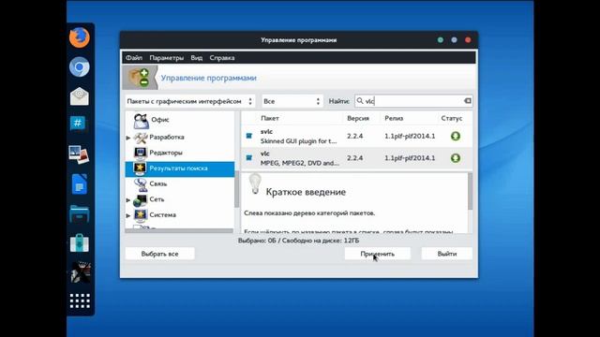This screenshot has height=337, width=600.
Task: Click the Применить button
Action: [x=377, y=254]
